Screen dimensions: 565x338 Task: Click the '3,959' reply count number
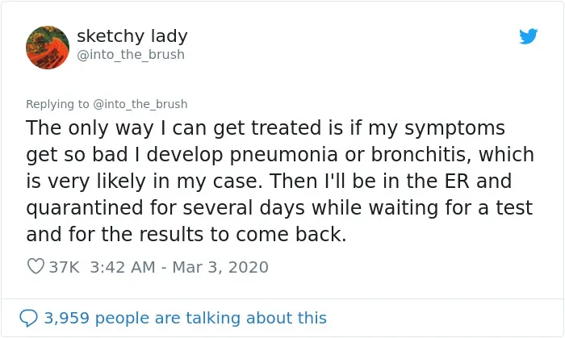[x=67, y=318]
